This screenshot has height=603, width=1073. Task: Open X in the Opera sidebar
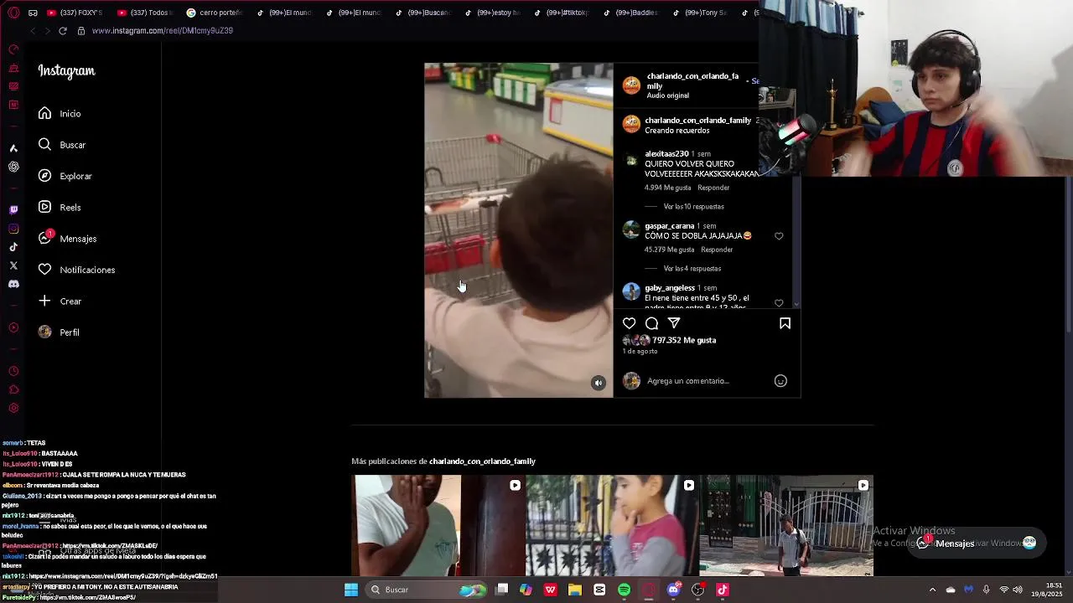[x=13, y=265]
